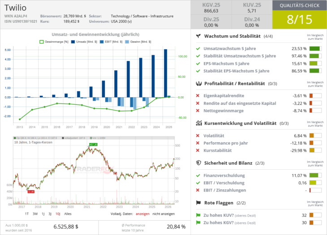Click the market comparison bar for Volatilität
The height and width of the screenshot is (235, 327).
[x=315, y=136]
